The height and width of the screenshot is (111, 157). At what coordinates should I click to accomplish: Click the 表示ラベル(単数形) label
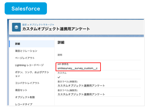tap(67, 81)
